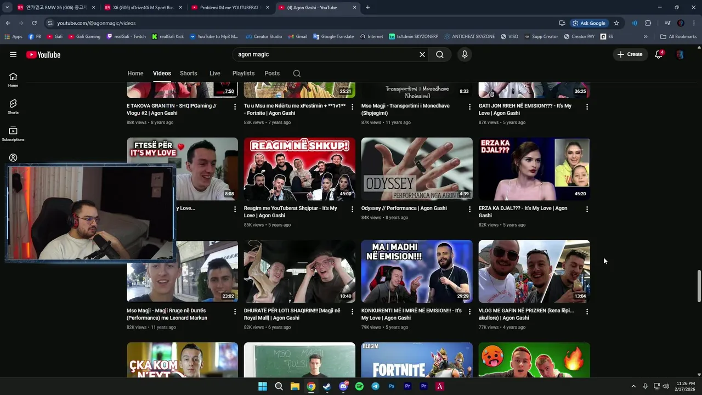Open title Mso Magji - Magji Rruge në Durrës
Screen dimensions: 702x395
167,314
